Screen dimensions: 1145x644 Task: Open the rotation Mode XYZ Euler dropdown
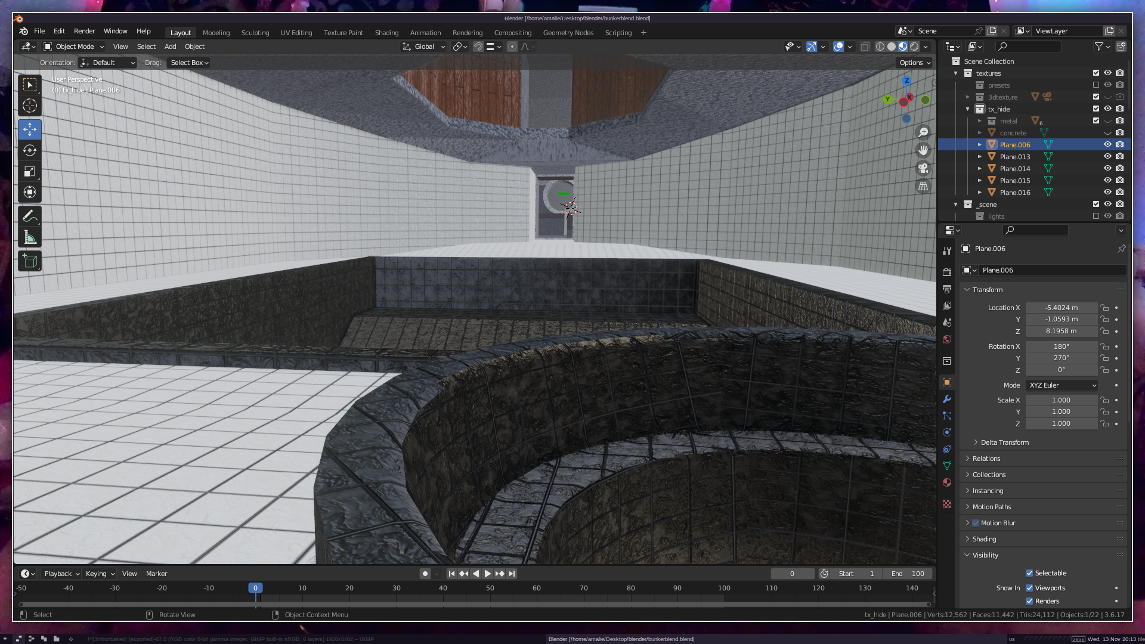pyautogui.click(x=1062, y=385)
